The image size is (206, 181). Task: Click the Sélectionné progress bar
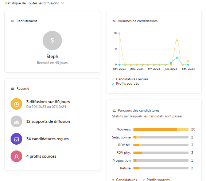[x=161, y=137]
